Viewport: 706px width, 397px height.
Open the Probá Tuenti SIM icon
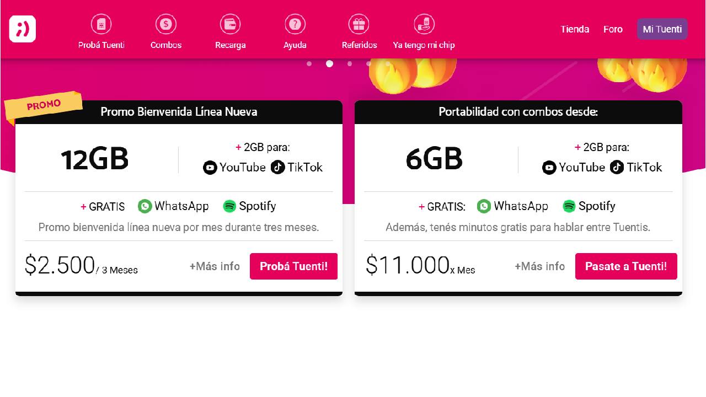[x=101, y=24]
